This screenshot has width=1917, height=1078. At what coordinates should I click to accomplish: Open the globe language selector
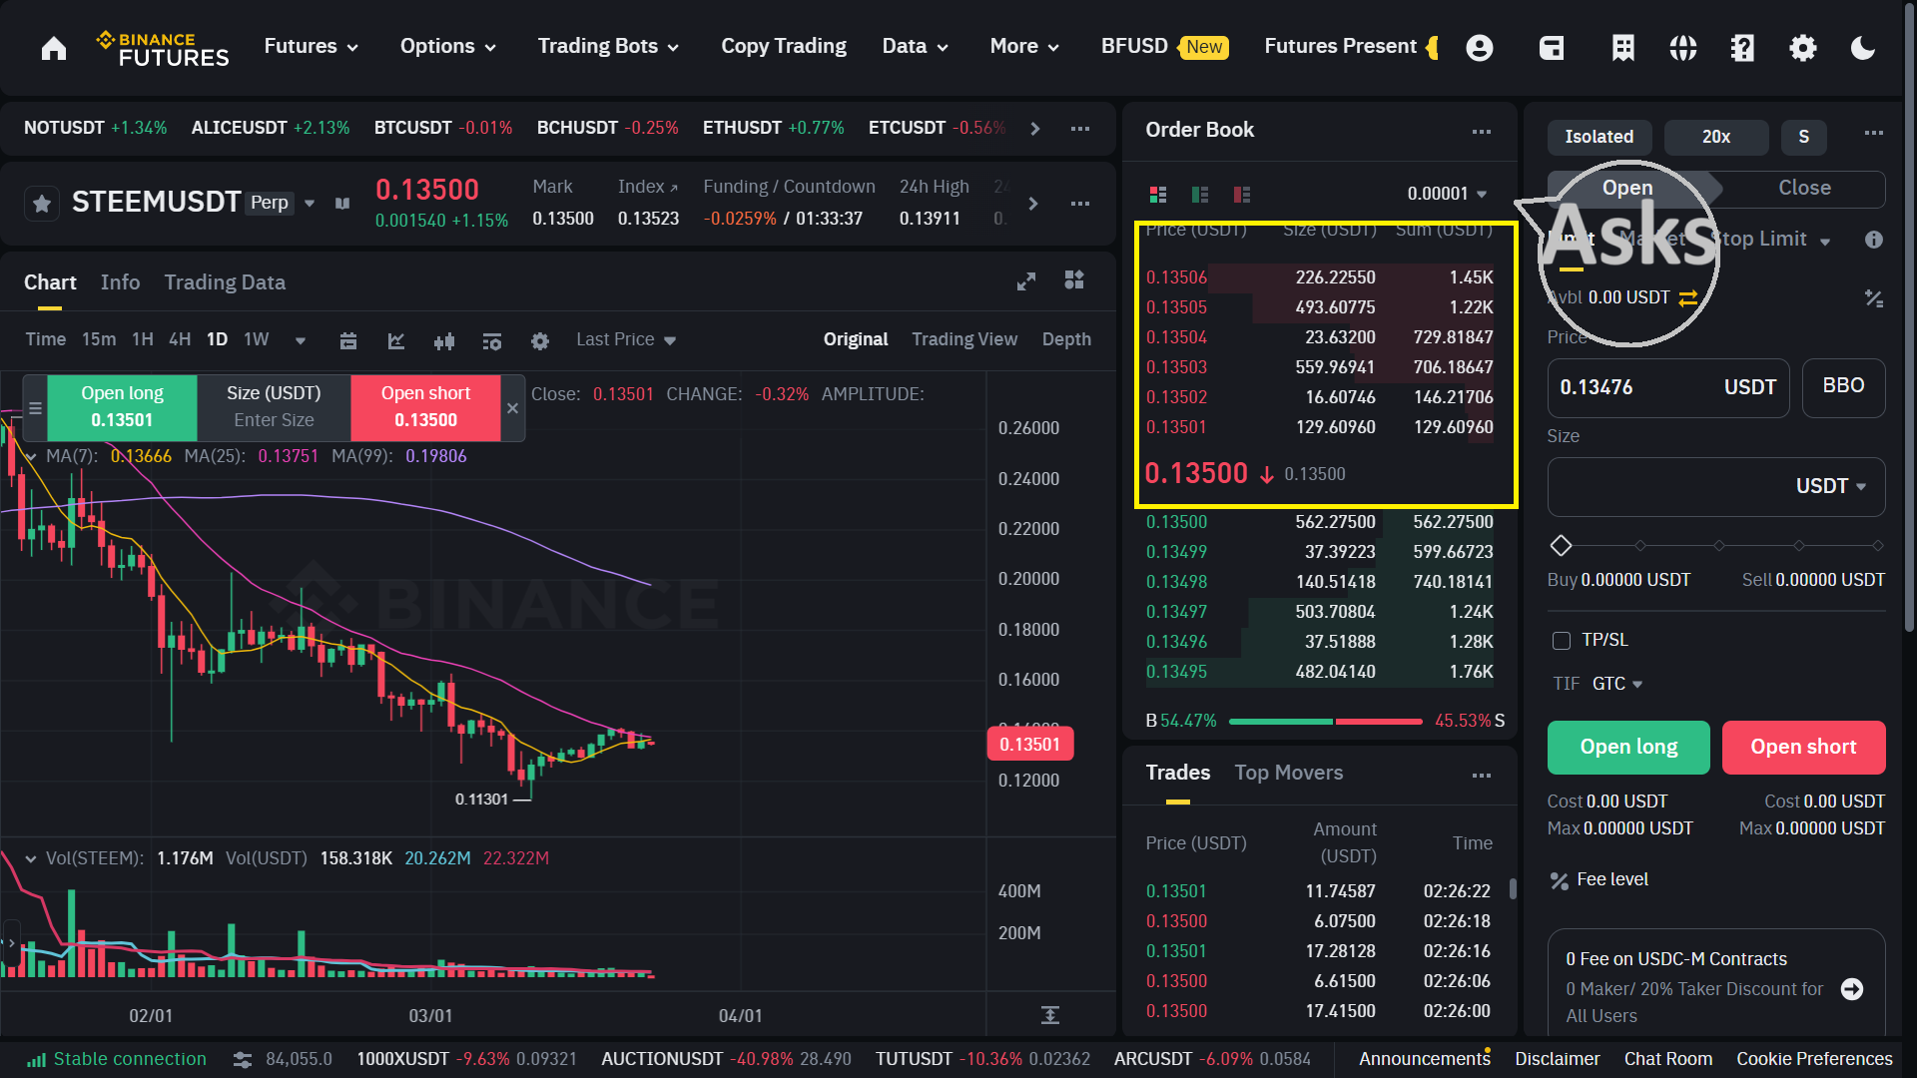point(1683,47)
